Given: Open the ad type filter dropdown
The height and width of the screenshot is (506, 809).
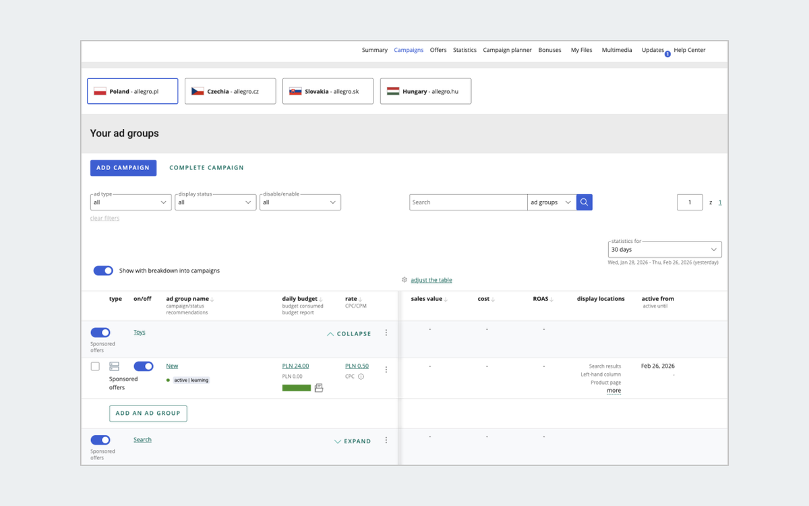Looking at the screenshot, I should coord(130,202).
